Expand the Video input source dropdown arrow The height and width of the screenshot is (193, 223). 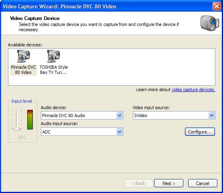[x=212, y=115]
